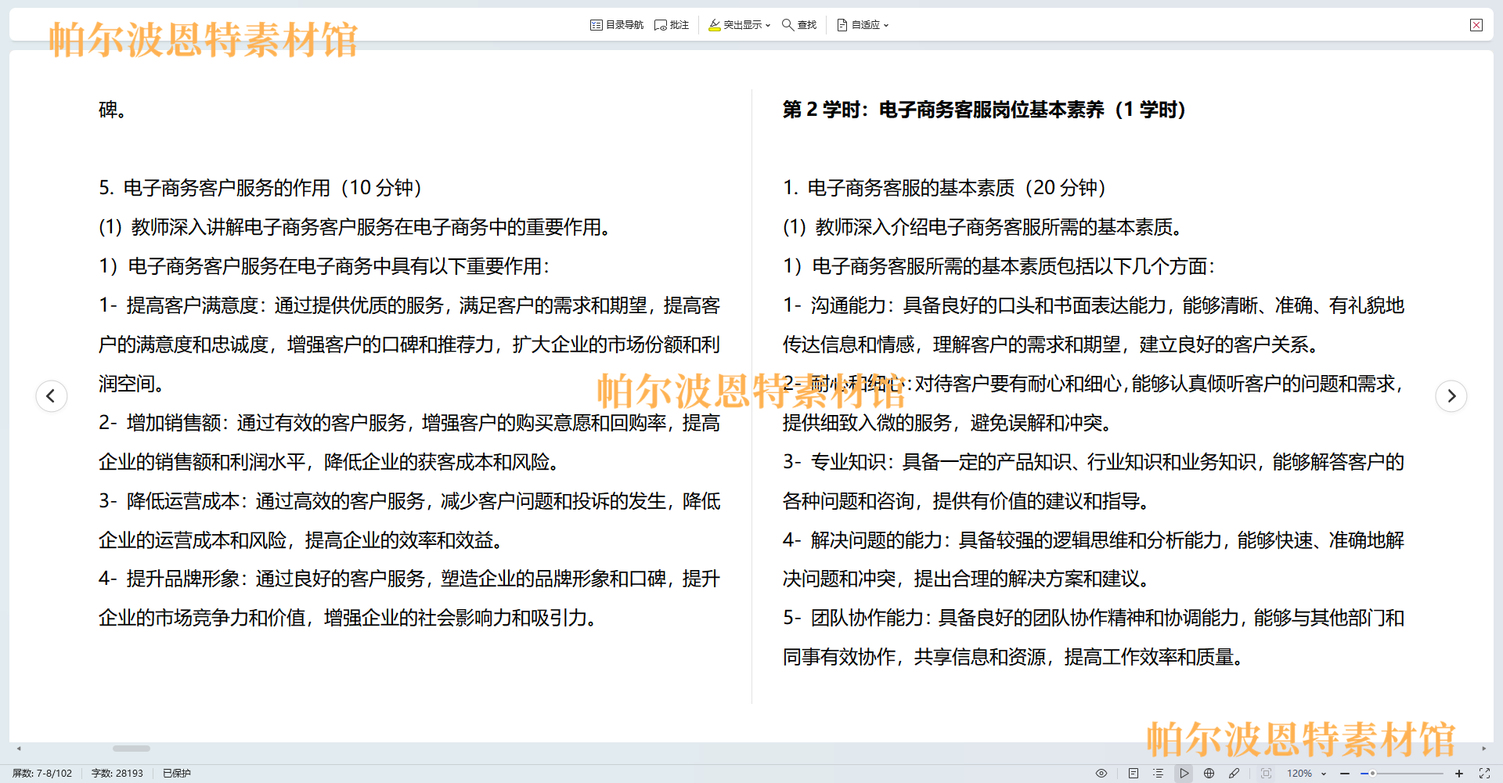Click the 字数: 28193 word count
1503x783 pixels.
117,773
